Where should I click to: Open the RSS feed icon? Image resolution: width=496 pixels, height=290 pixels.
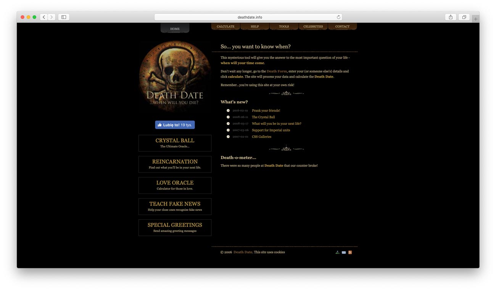(350, 252)
